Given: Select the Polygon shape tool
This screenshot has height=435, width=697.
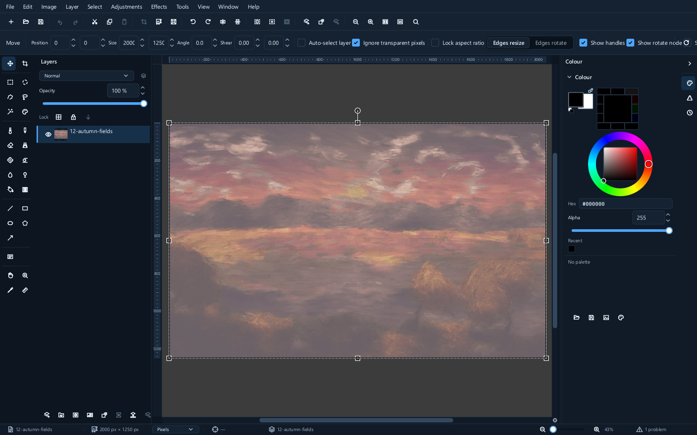Looking at the screenshot, I should pos(25,223).
